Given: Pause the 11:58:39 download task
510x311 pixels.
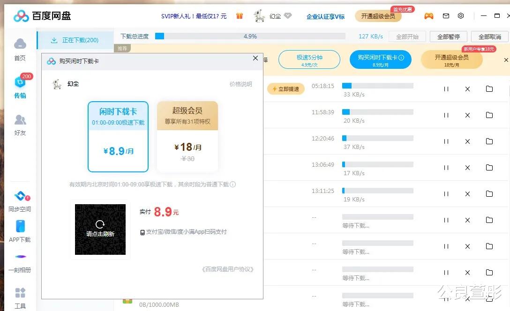Looking at the screenshot, I should [x=446, y=115].
